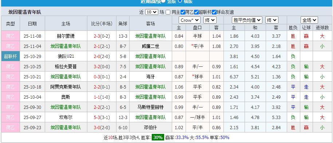Viewport: 333px width, 143px height.
Task: Click the date 25-11-08
Action: point(32,36)
